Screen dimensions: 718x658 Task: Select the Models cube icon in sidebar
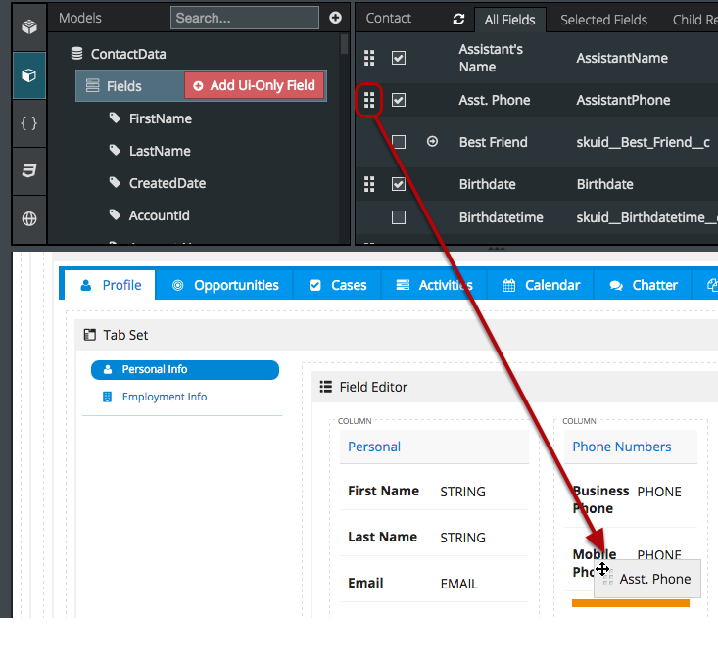point(28,75)
